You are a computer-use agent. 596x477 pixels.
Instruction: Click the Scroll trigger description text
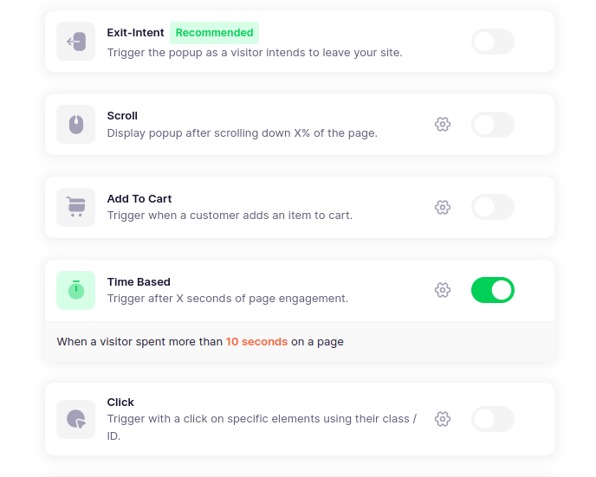tap(243, 133)
